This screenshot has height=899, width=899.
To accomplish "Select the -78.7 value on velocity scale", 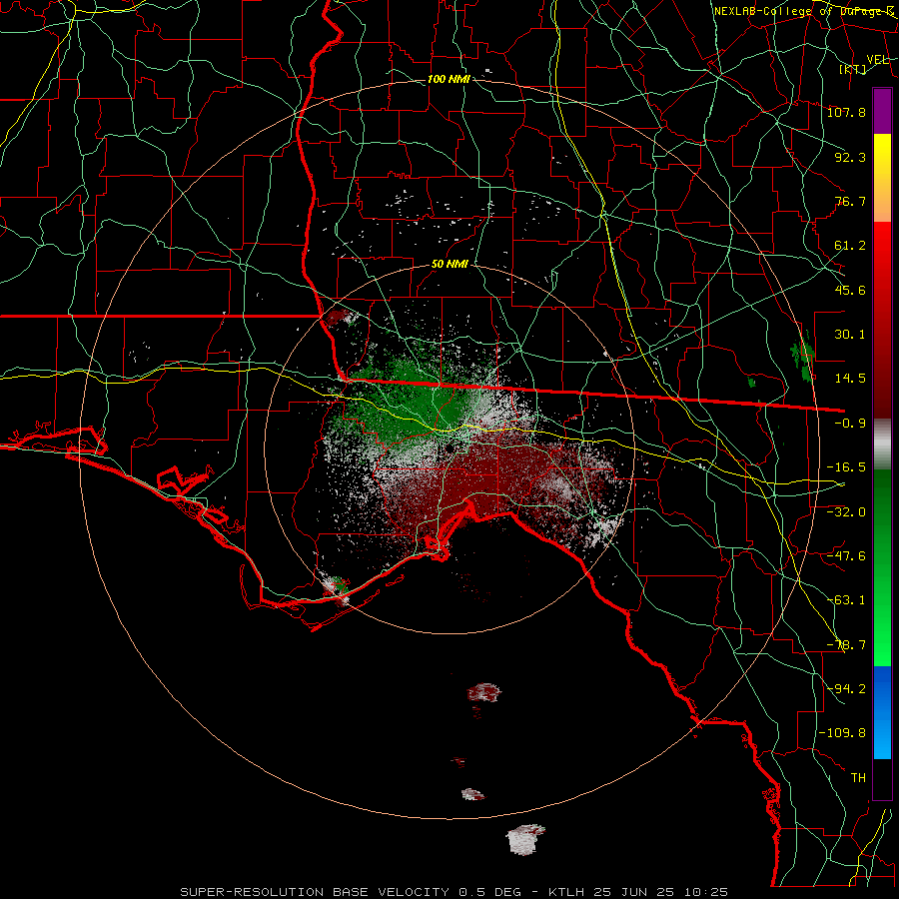I will tap(846, 645).
